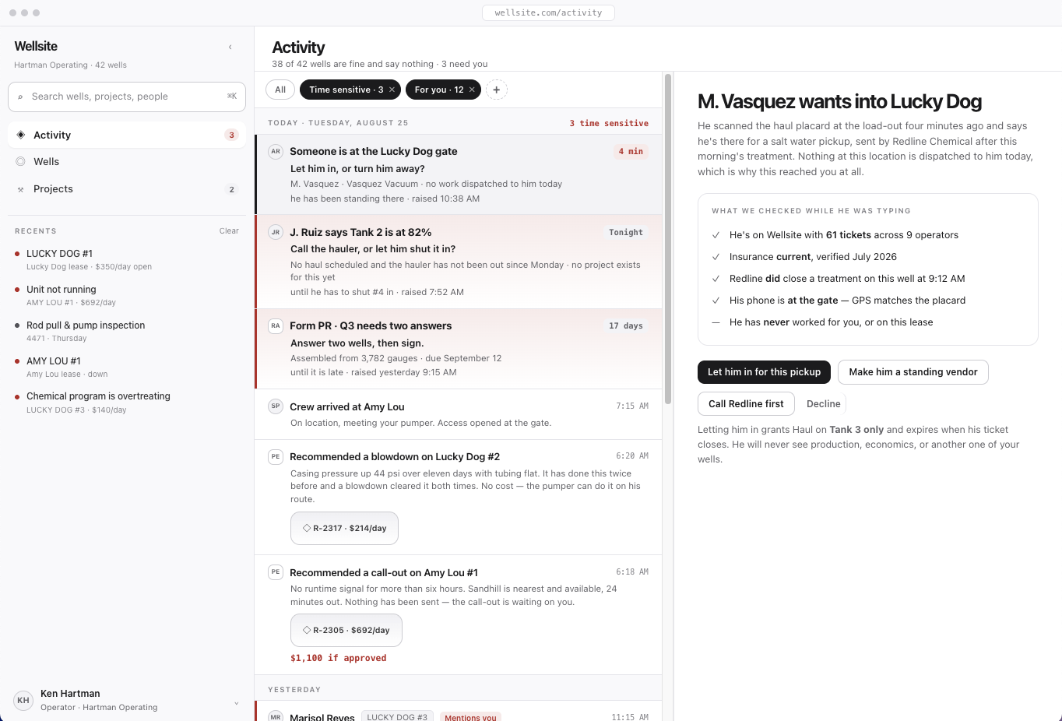Click the Activity count badge 3
Image resolution: width=1062 pixels, height=721 pixels.
coord(231,135)
